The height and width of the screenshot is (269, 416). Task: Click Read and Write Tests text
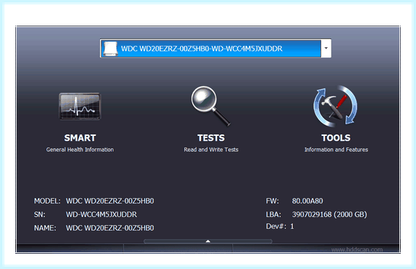(211, 150)
